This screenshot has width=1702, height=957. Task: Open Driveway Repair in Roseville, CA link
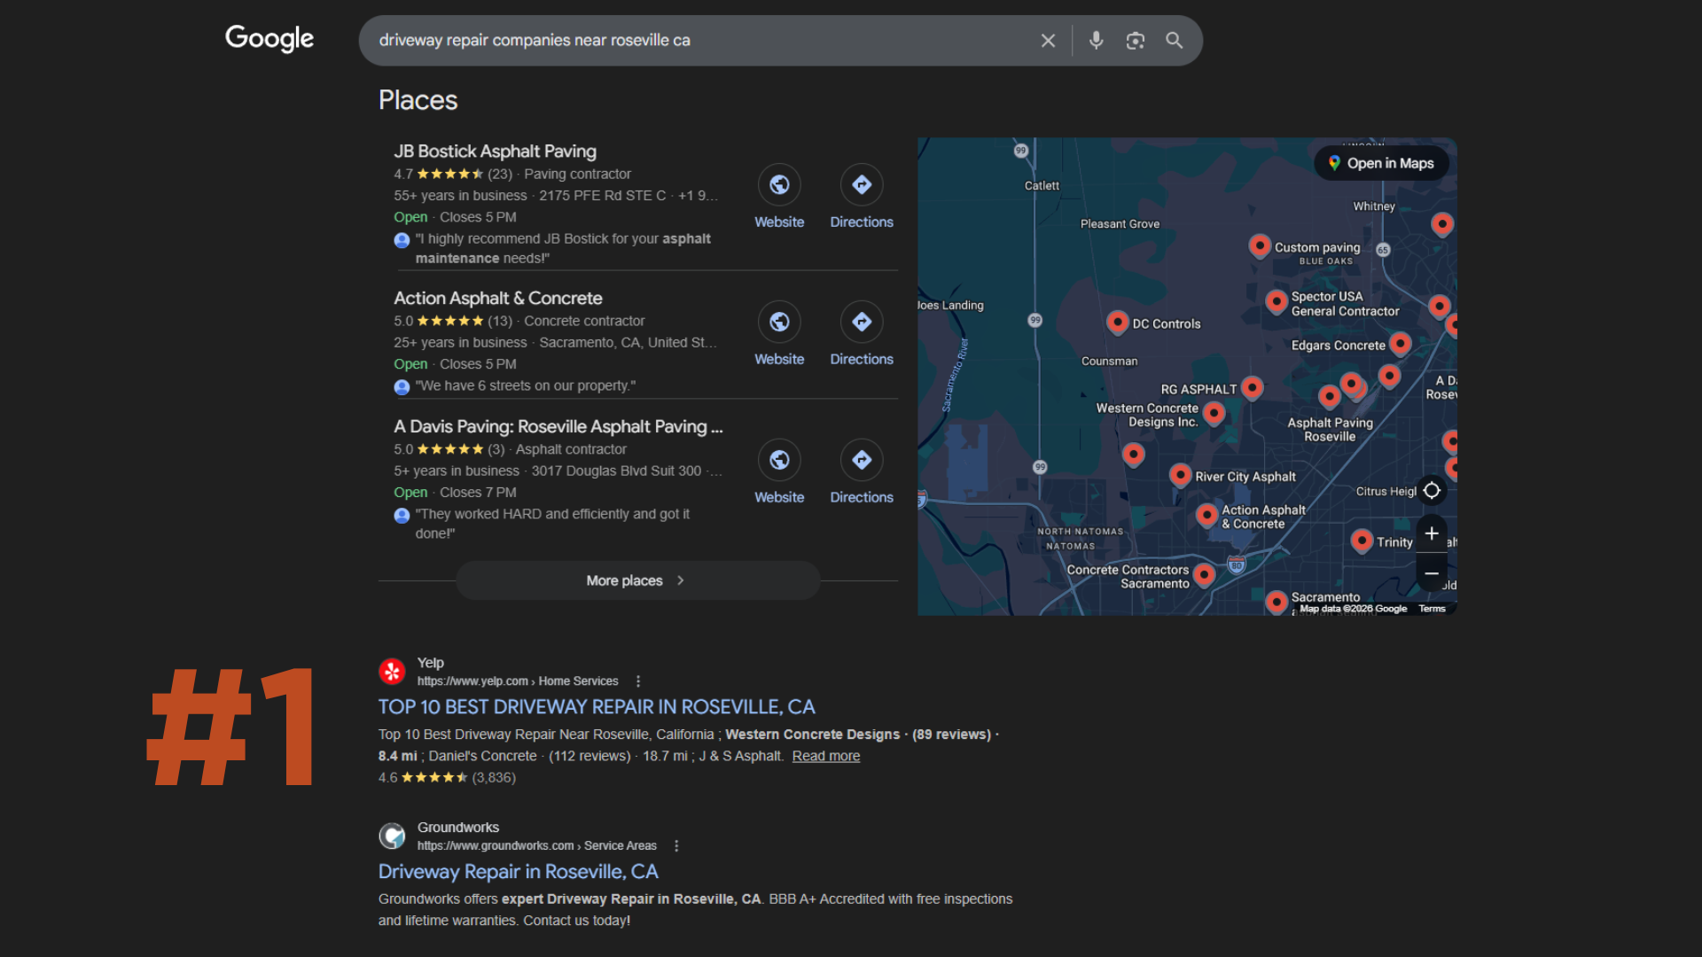coord(518,872)
